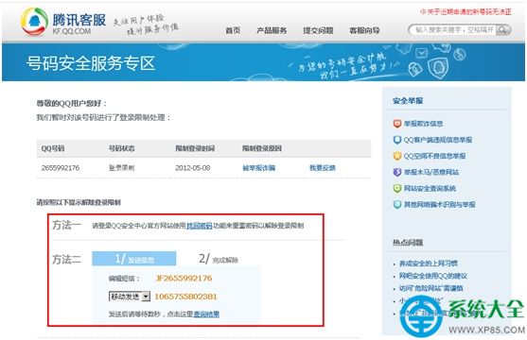This screenshot has width=527, height=340.
Task: Open the 被举报诈骗 restriction reason link
Action: (x=259, y=168)
